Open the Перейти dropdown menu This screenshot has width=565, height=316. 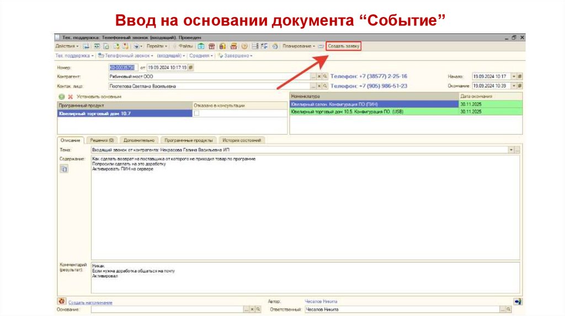[157, 46]
